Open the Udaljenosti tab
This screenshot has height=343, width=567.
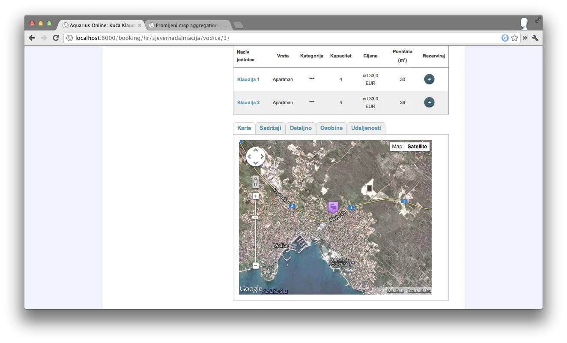point(366,128)
